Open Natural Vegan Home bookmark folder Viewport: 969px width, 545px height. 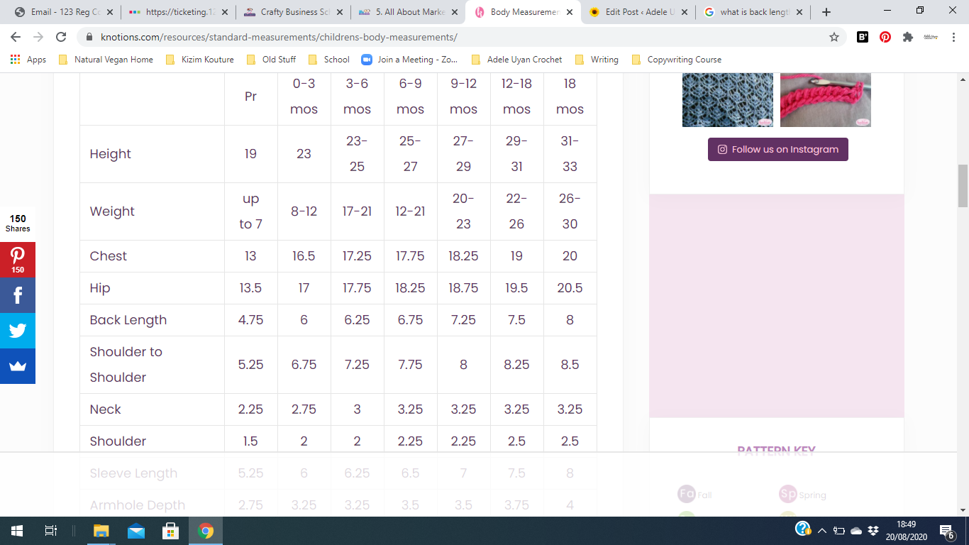click(x=106, y=60)
